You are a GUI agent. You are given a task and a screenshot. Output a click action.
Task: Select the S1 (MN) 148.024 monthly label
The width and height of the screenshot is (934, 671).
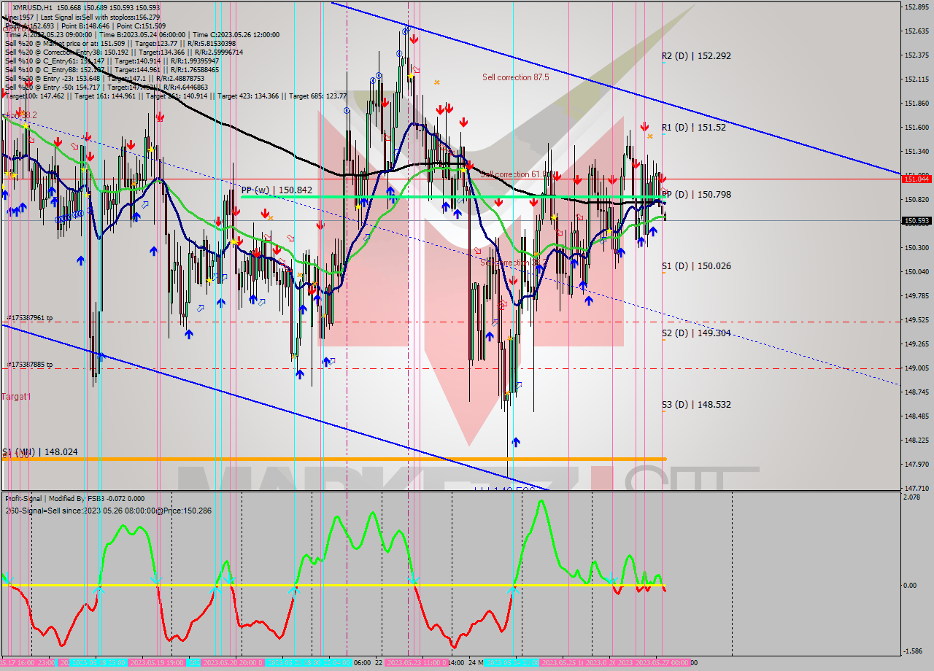point(40,452)
